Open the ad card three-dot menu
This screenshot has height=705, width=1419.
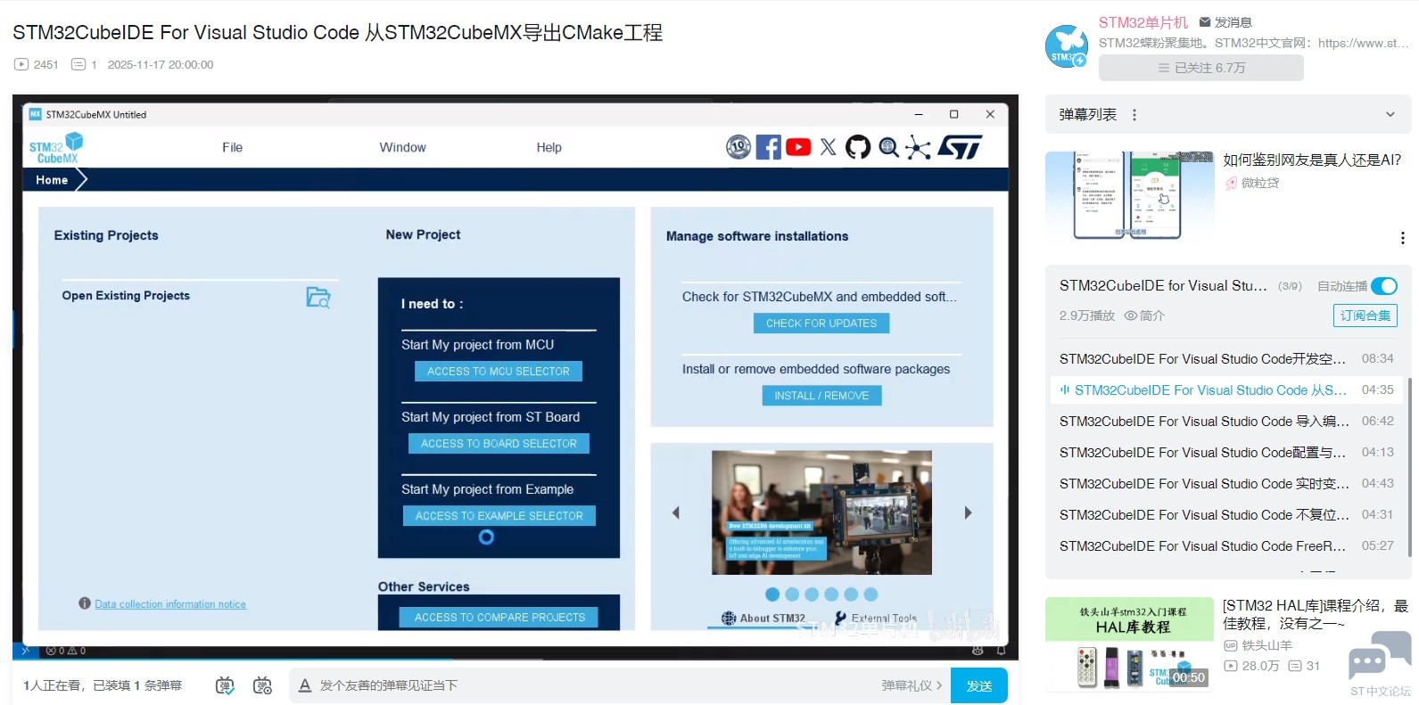click(1403, 238)
